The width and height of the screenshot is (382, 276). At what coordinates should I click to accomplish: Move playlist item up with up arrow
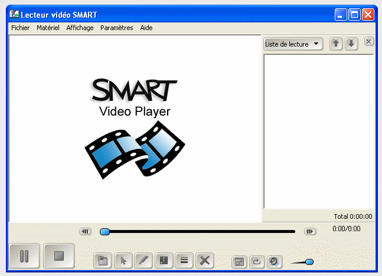(x=336, y=44)
